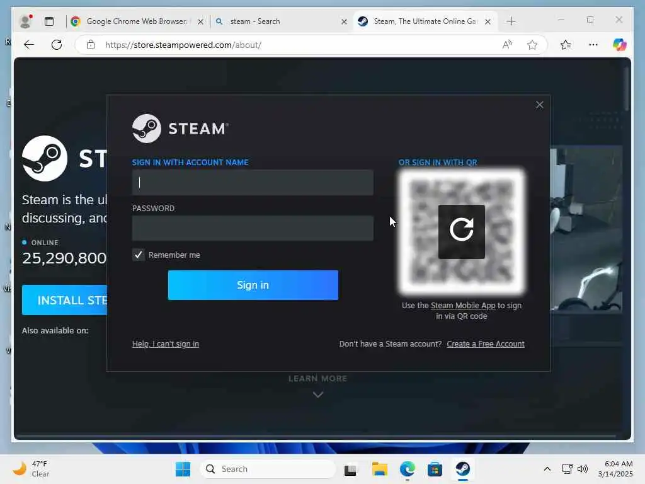
Task: Open File Explorer from taskbar
Action: click(379, 469)
